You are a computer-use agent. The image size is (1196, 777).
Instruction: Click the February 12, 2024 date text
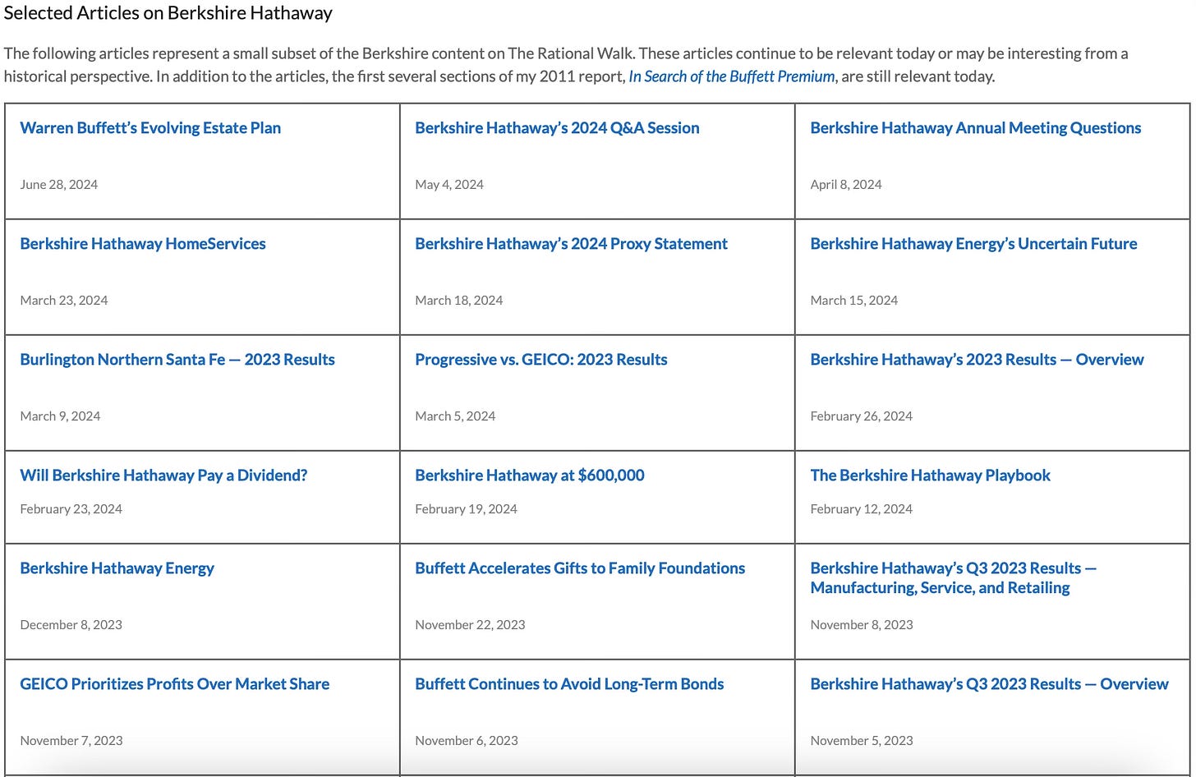tap(861, 509)
